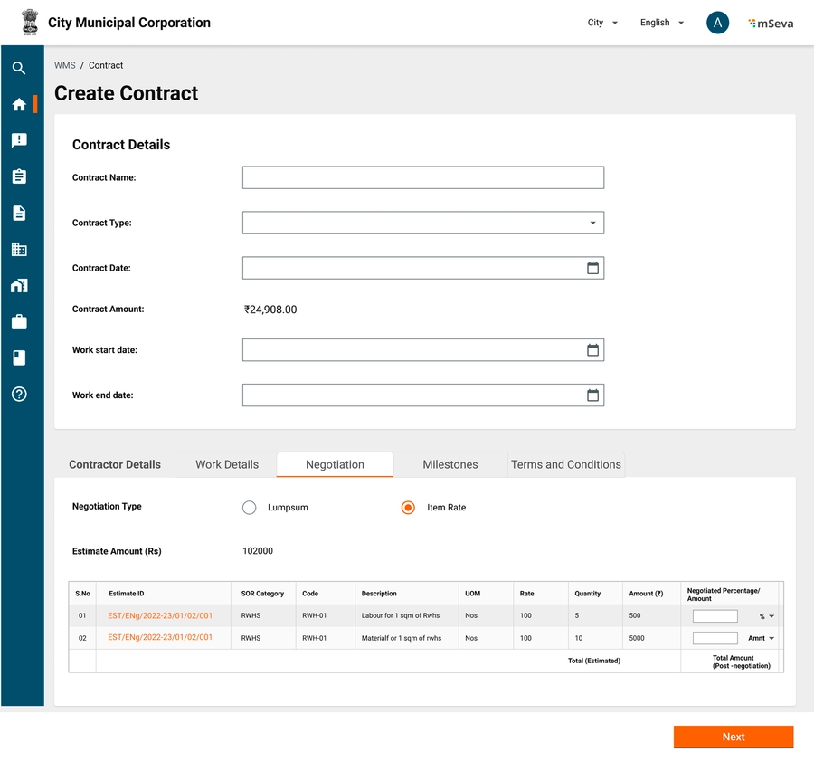Open the English language dropdown
Screen dimensions: 814x762
(661, 23)
